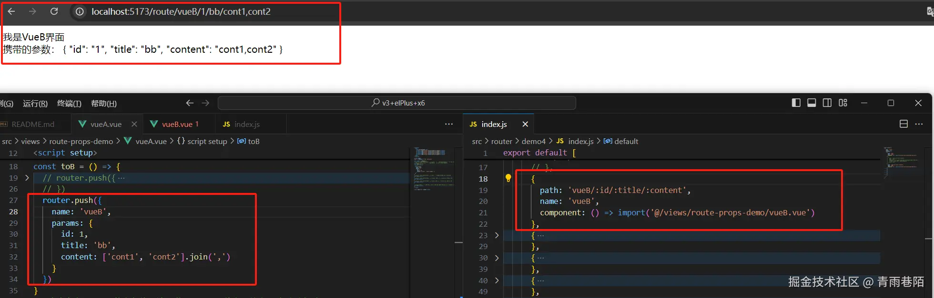Open the 终端(T) menu
Viewport: 934px width, 298px height.
(69, 104)
